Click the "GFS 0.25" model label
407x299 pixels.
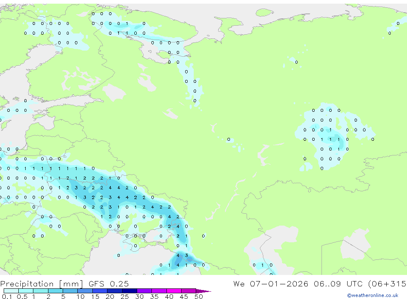(x=109, y=283)
